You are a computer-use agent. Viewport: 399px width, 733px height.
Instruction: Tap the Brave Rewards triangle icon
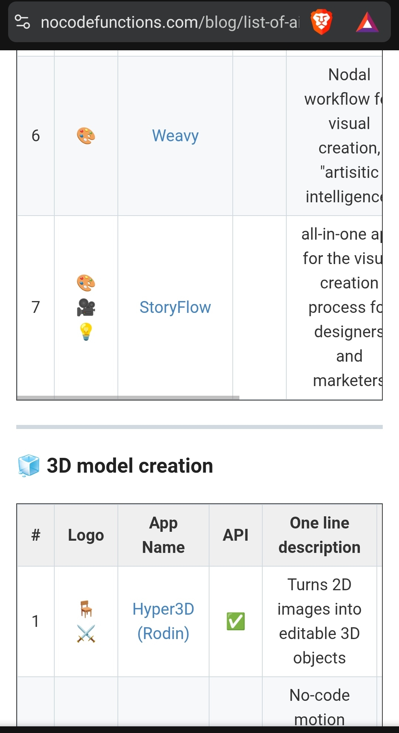point(367,23)
